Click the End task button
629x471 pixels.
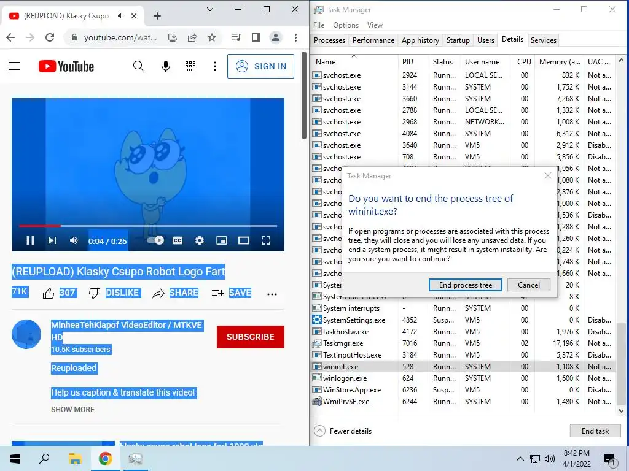[595, 431]
